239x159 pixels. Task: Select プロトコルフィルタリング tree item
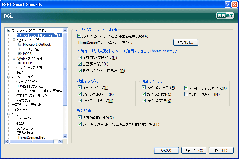tap(32, 96)
